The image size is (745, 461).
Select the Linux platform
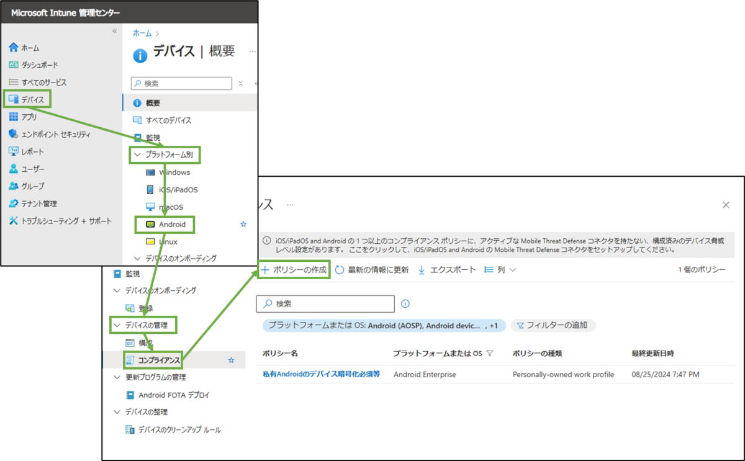161,242
